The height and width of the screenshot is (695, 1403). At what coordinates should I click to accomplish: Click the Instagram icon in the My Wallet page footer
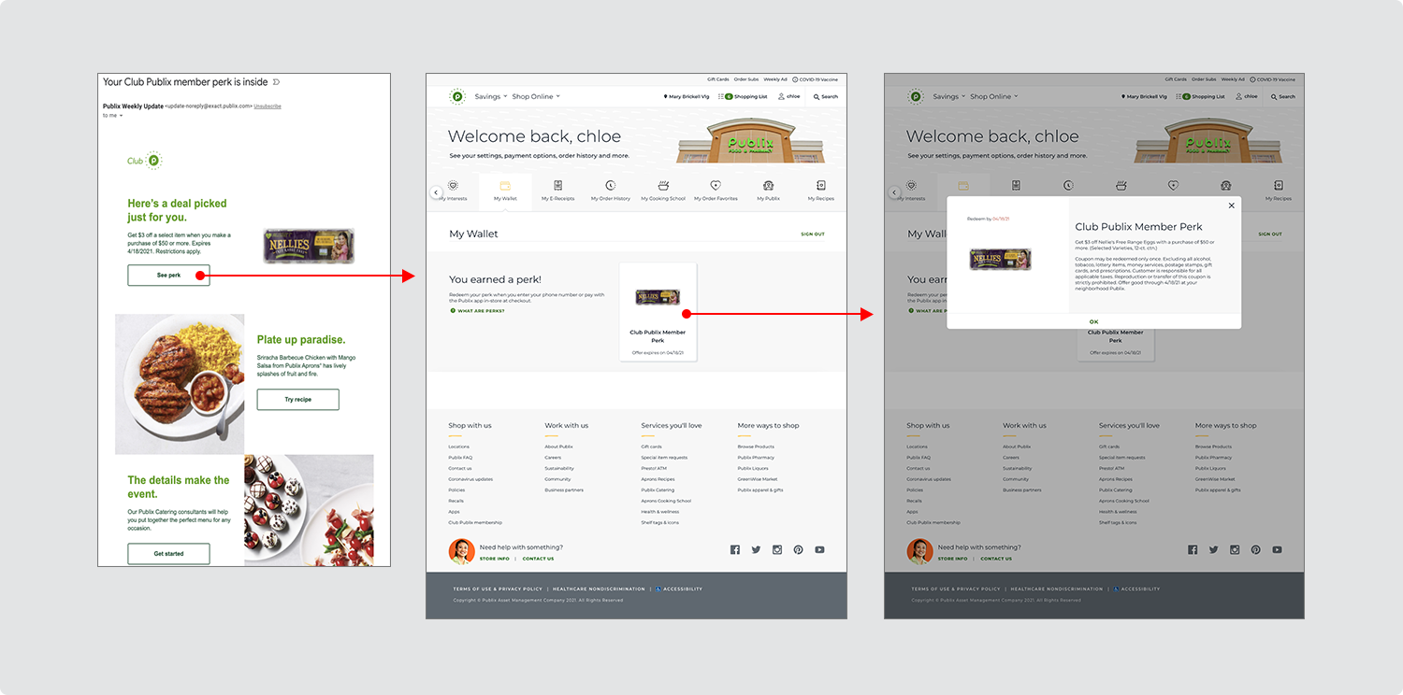click(777, 550)
